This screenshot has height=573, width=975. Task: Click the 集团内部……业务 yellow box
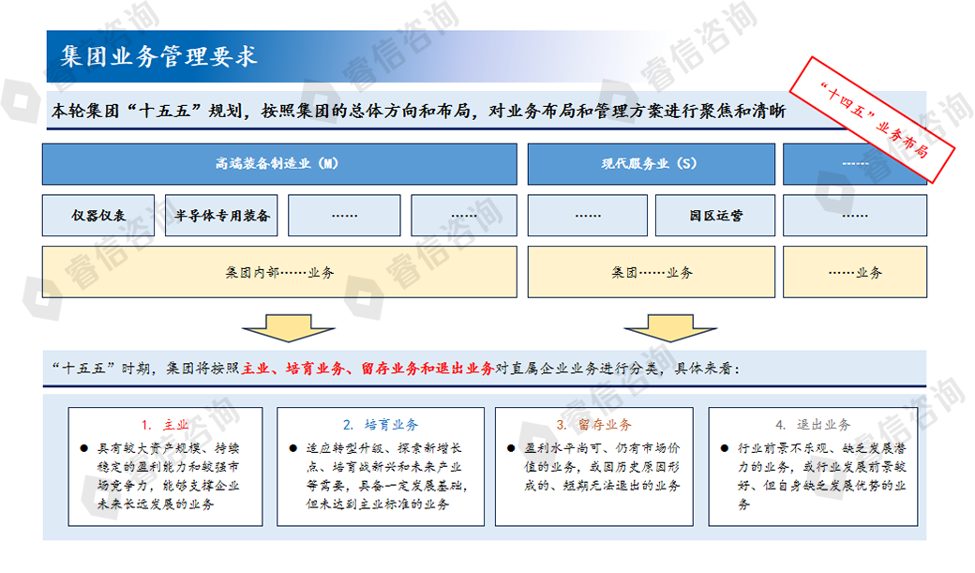pyautogui.click(x=279, y=273)
